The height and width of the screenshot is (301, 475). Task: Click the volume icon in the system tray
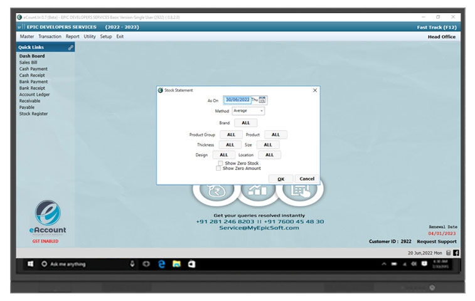click(414, 264)
